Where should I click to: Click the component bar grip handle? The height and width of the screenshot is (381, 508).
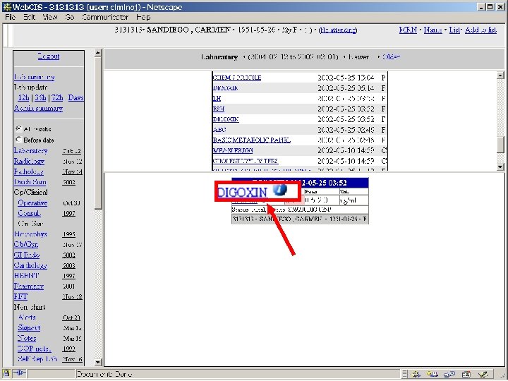(404, 374)
